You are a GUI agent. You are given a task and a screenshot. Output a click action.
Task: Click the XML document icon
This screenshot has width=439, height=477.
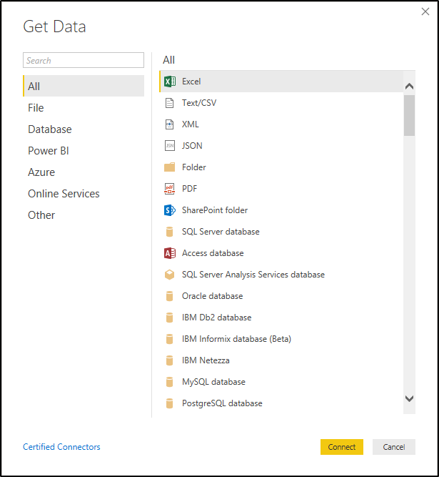[170, 124]
